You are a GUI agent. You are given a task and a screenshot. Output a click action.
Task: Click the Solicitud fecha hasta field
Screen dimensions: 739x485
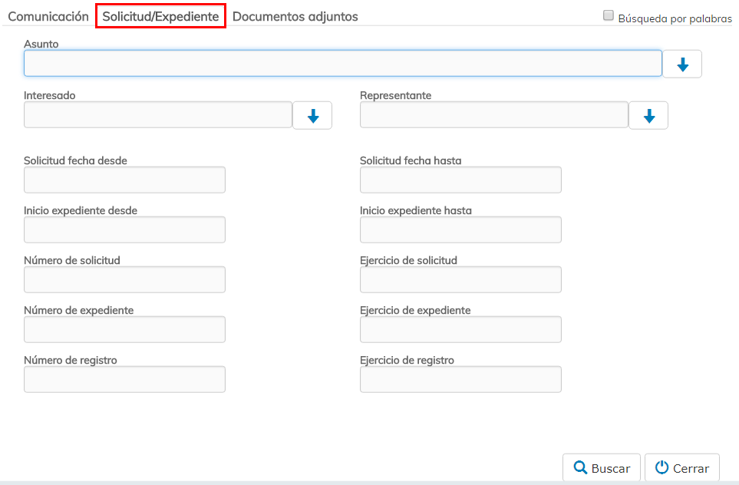460,180
